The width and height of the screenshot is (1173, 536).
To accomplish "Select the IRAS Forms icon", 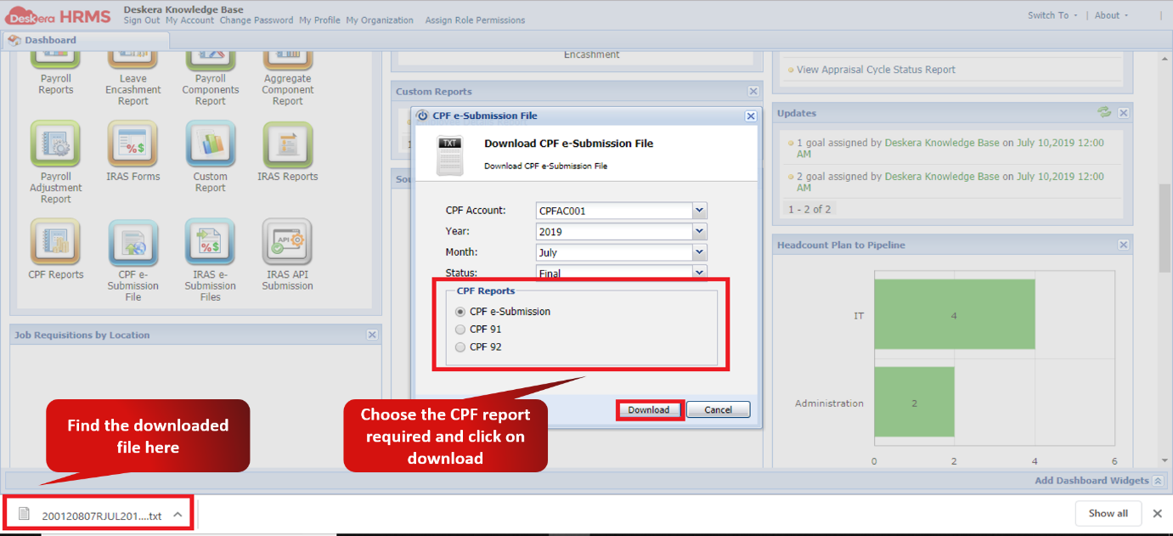I will [x=133, y=144].
